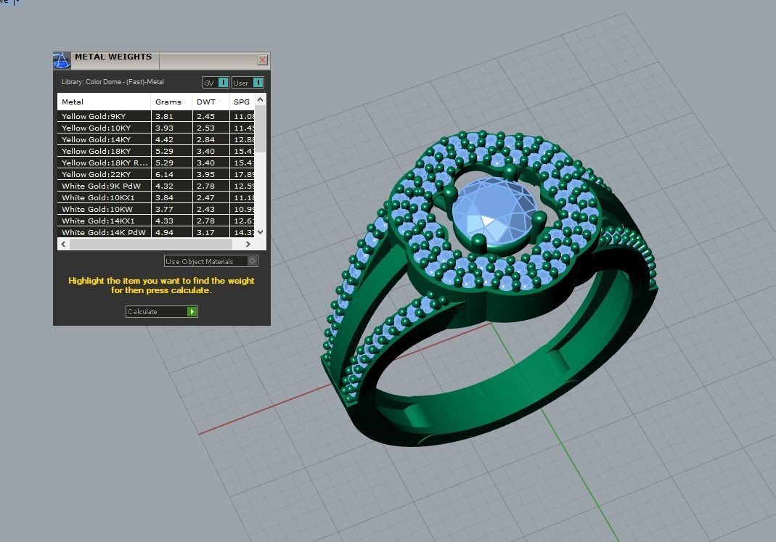Click the horizontal scrollbar thumb
Viewport: 776px width, 542px height.
pos(151,244)
